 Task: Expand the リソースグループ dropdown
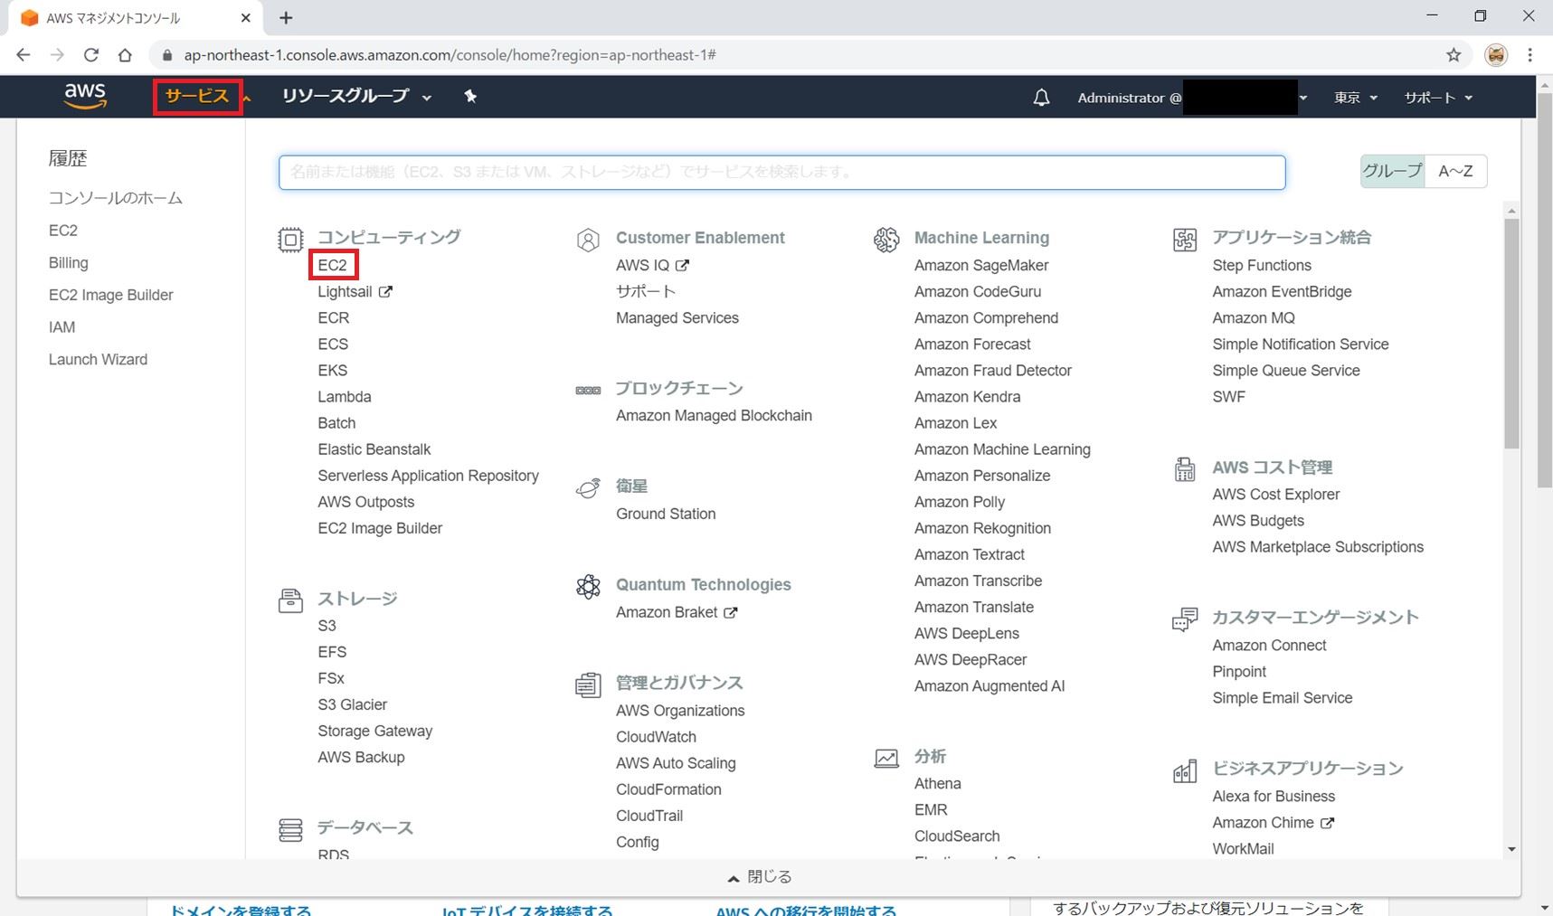tap(356, 96)
